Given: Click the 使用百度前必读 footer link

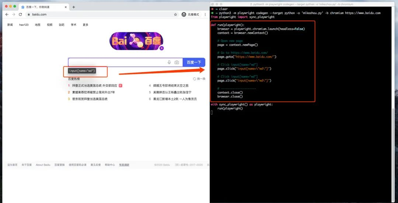Looking at the screenshot, I should pos(77,165).
